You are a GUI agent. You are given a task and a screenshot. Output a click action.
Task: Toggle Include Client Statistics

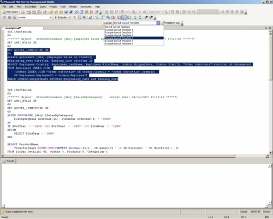pos(108,18)
